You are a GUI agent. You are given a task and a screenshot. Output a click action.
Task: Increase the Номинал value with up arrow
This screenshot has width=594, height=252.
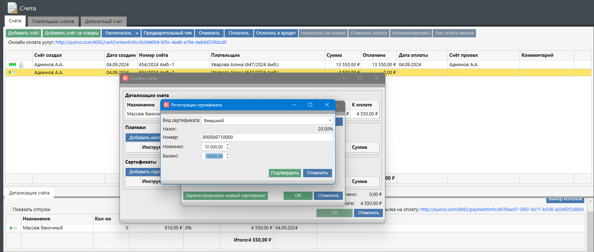[x=228, y=145]
